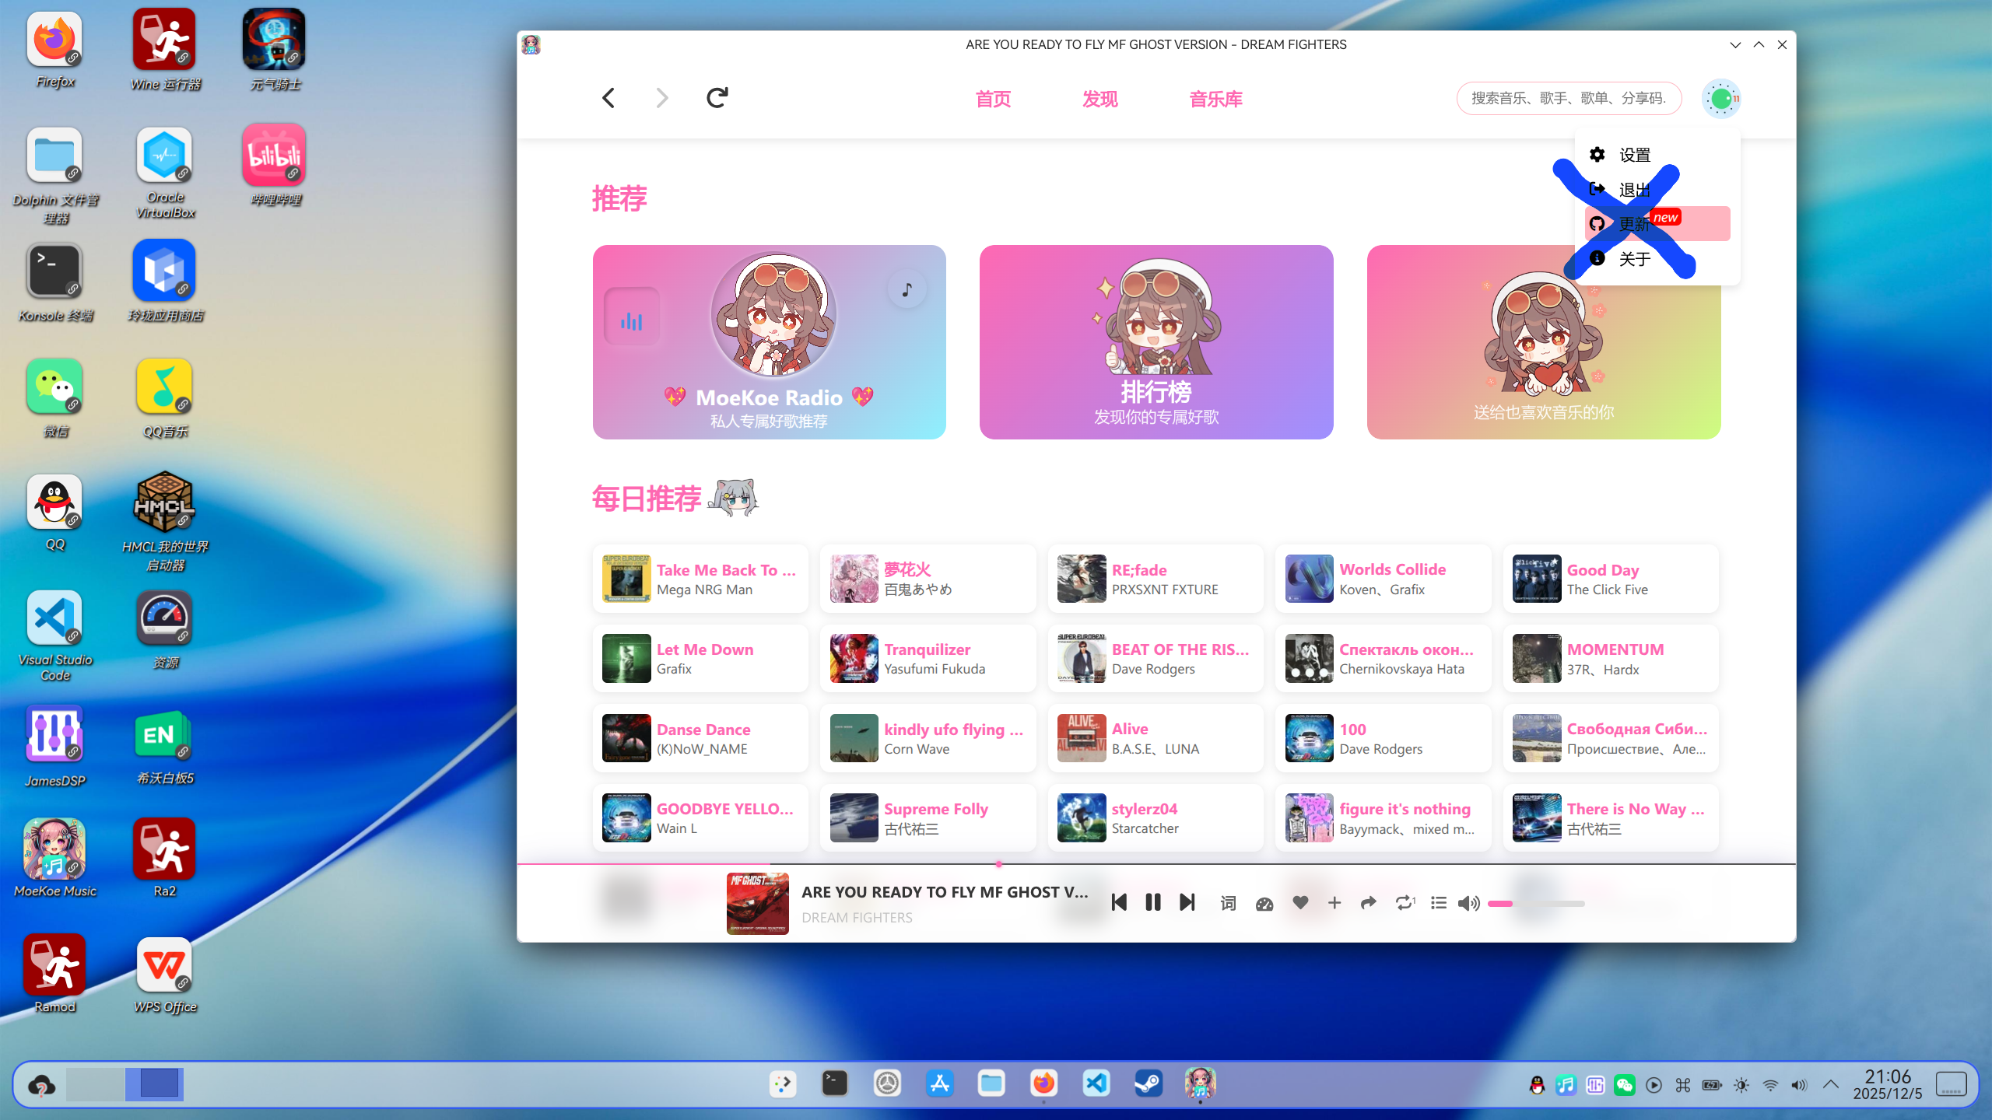The image size is (1992, 1120).
Task: Play Tranquilizer by Yasufumi Fukuda
Action: [x=928, y=658]
